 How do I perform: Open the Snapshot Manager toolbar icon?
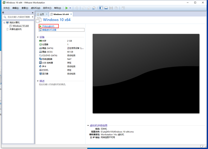[94, 8]
